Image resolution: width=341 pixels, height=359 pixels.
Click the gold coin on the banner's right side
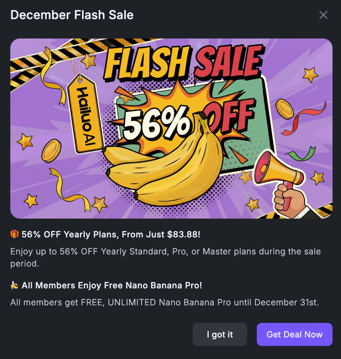click(x=284, y=109)
